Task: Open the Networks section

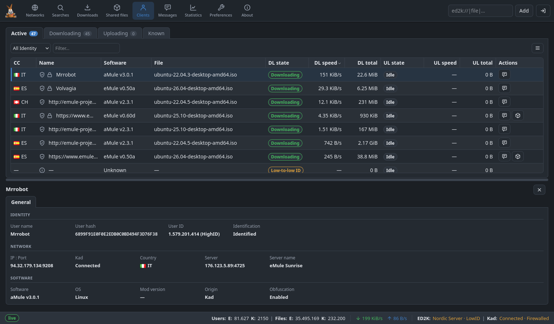Action: click(35, 11)
